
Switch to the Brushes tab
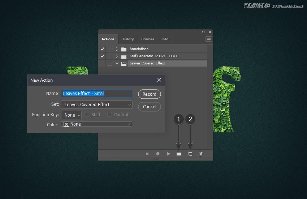(x=147, y=39)
